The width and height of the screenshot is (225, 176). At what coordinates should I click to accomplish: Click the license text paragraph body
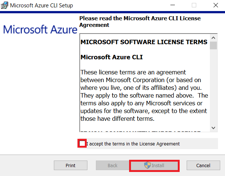(x=144, y=95)
